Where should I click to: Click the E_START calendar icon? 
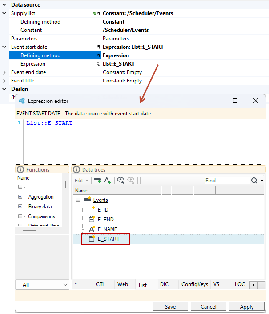pos(92,239)
